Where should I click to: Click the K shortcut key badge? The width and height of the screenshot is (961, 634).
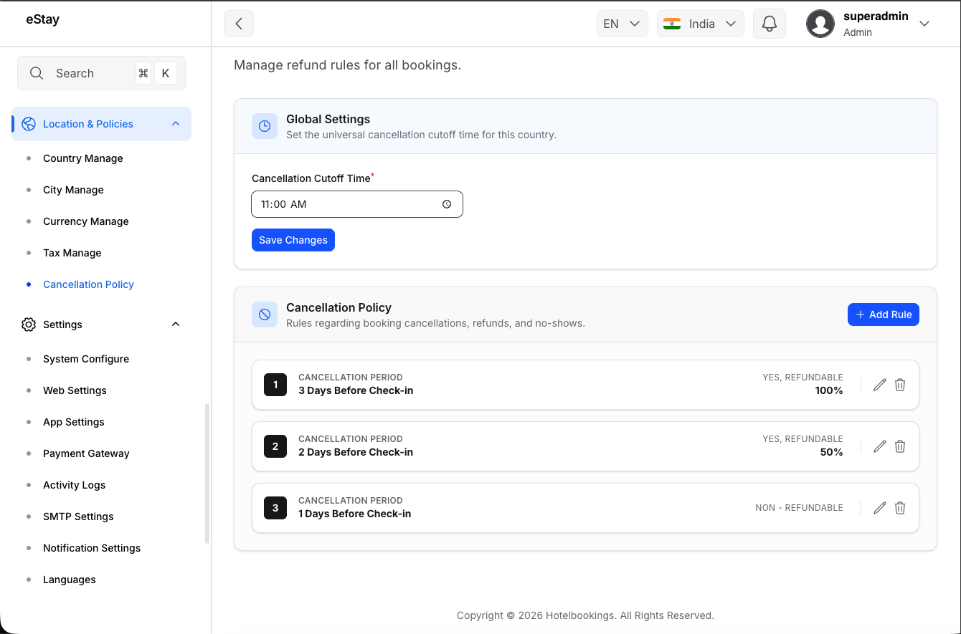click(166, 73)
